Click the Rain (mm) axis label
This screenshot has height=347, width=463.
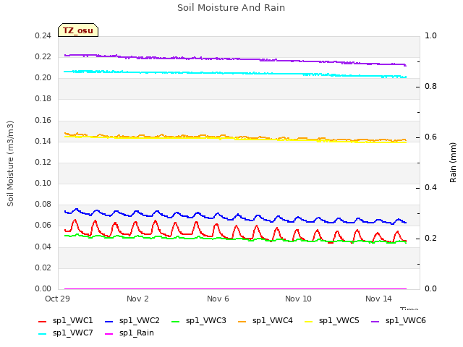pos(453,163)
